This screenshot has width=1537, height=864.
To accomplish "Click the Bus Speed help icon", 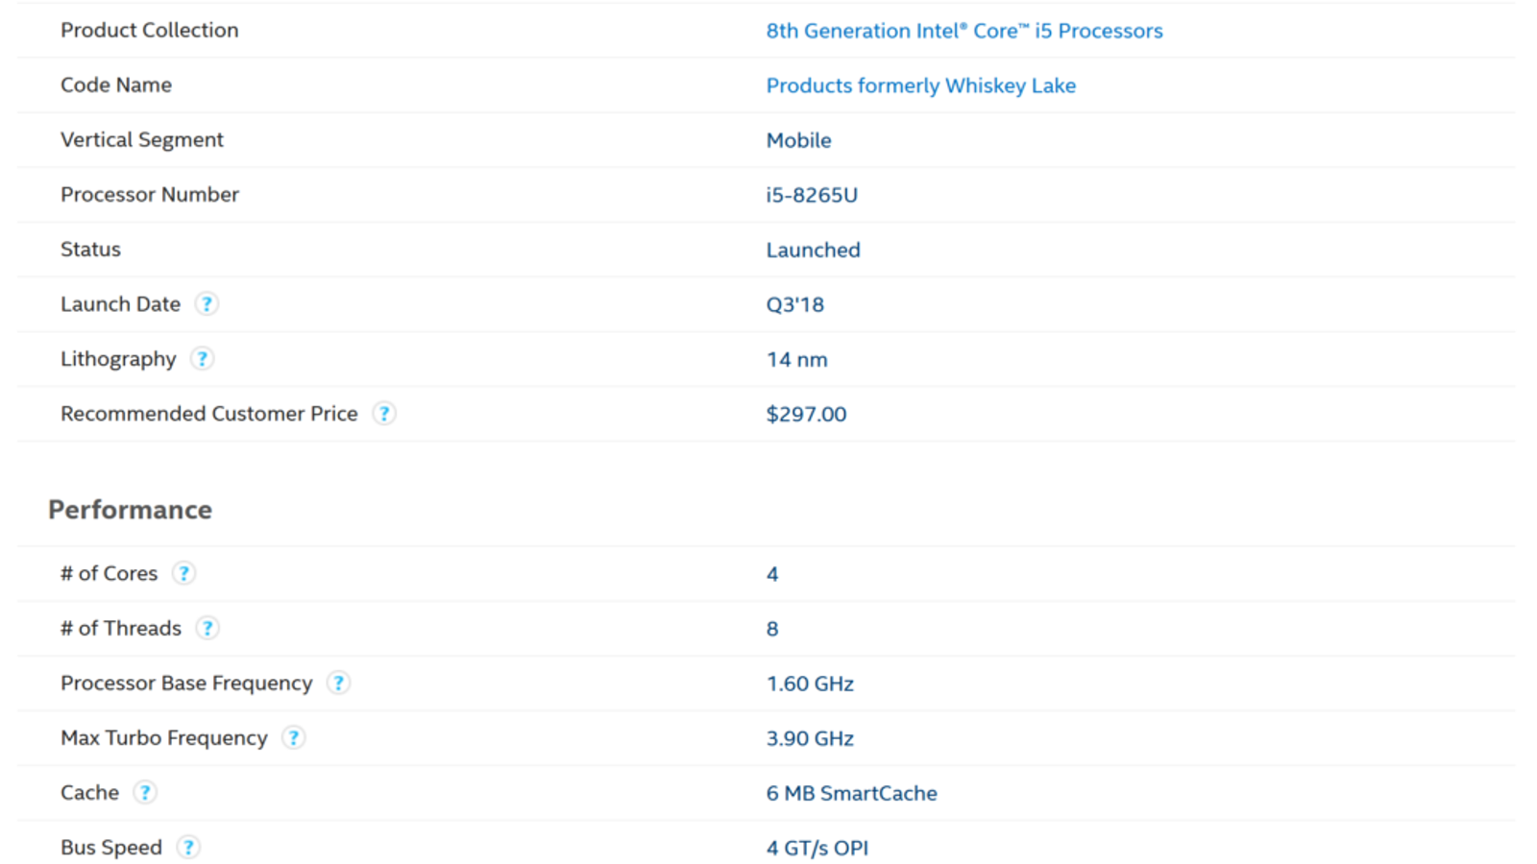I will click(188, 847).
